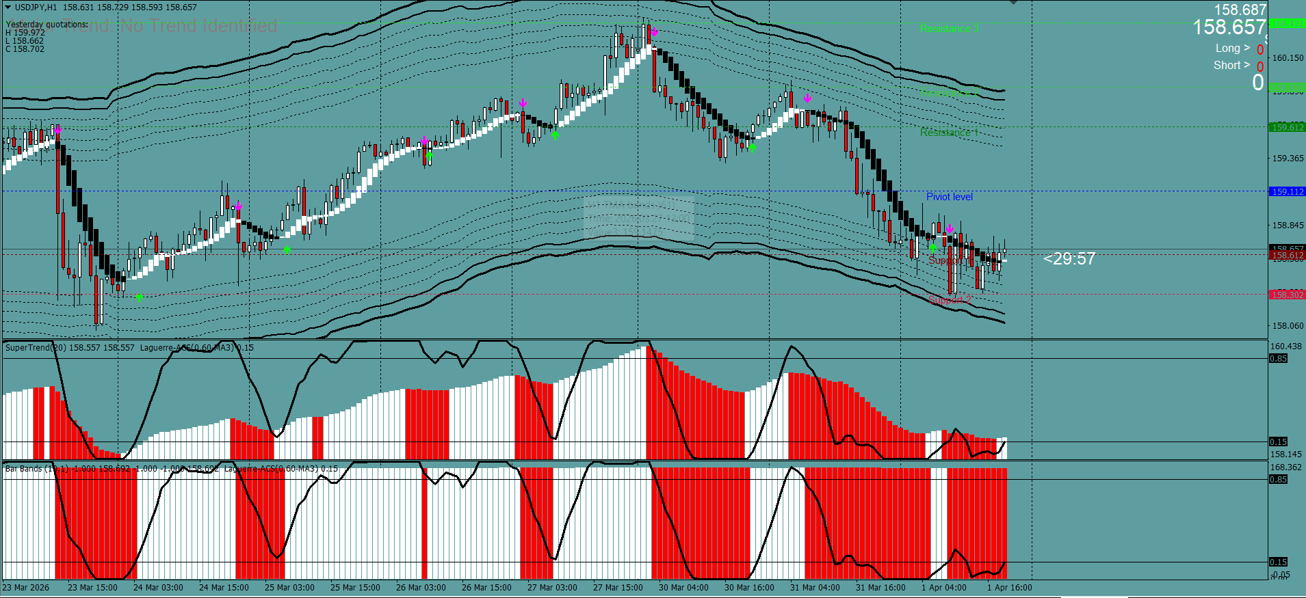Select the C 158.702 yesterday close value

pos(25,49)
